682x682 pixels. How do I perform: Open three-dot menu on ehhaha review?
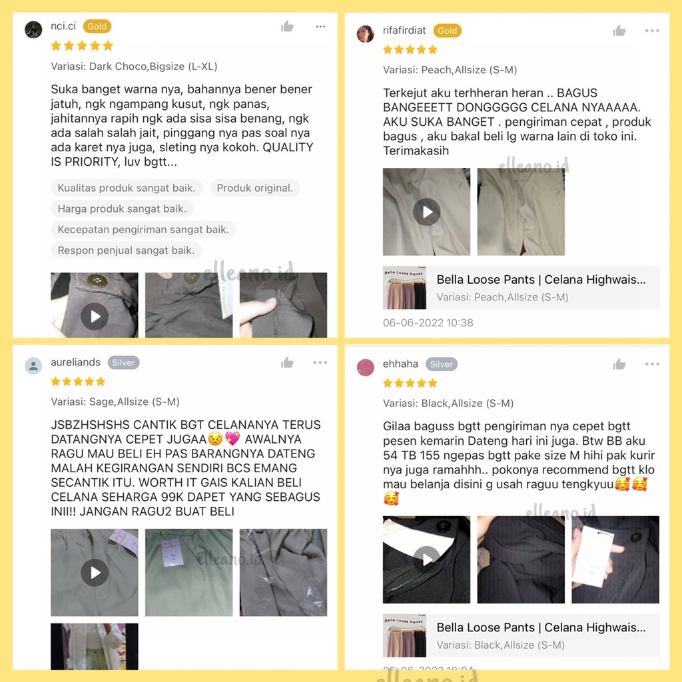[652, 364]
